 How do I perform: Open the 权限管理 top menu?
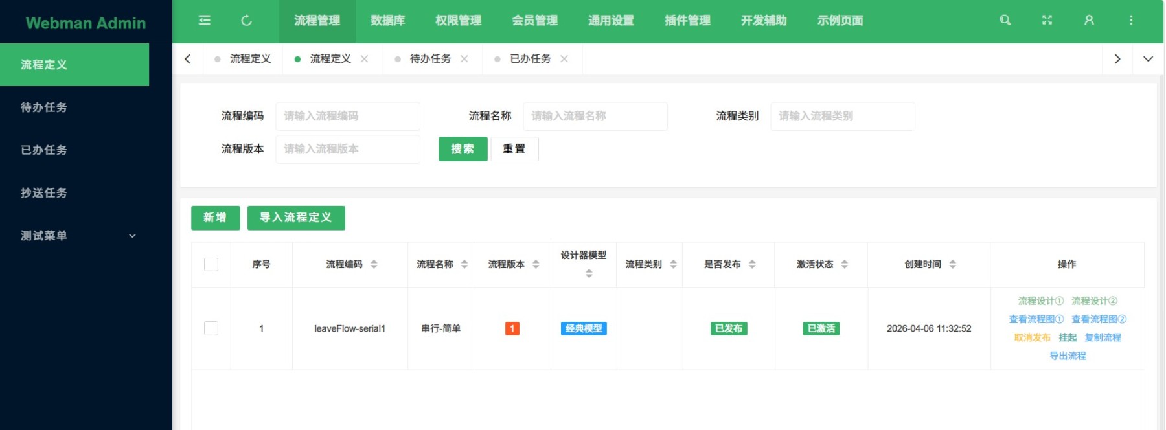coord(458,21)
